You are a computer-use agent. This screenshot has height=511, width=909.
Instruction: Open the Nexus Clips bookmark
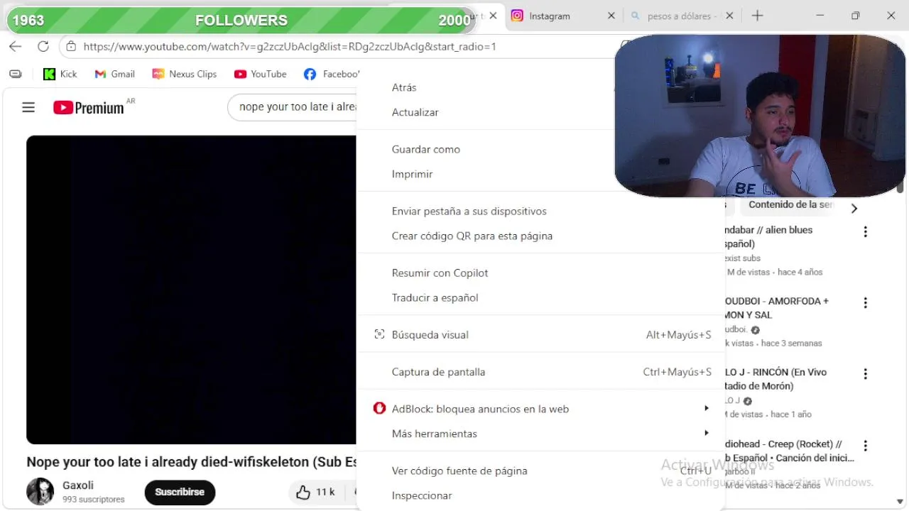185,74
